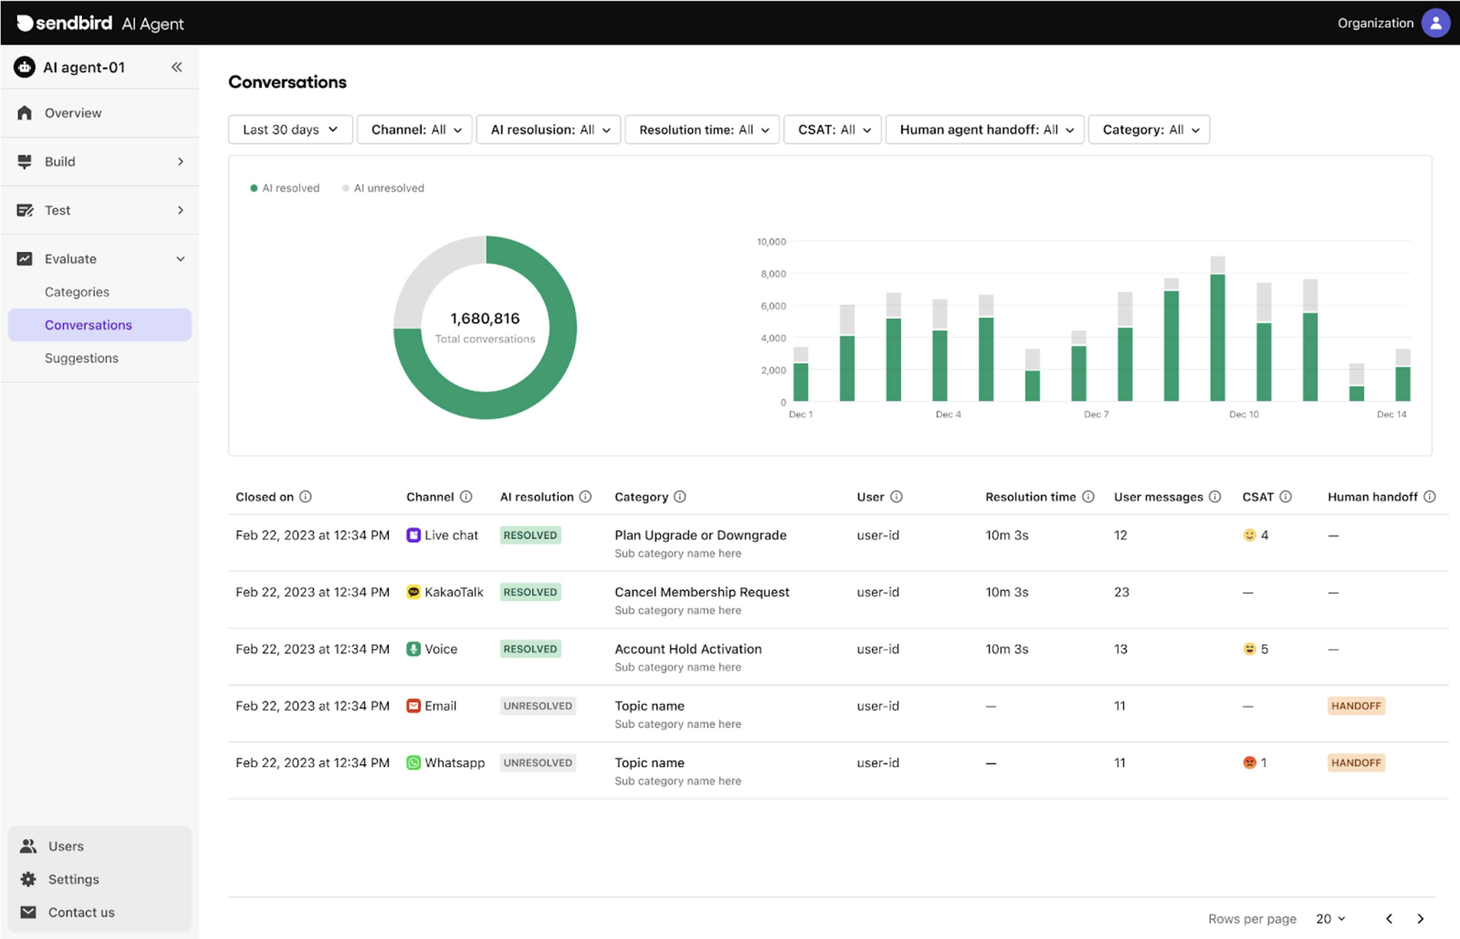This screenshot has height=939, width=1460.
Task: Click the Contact us link
Action: 81,912
